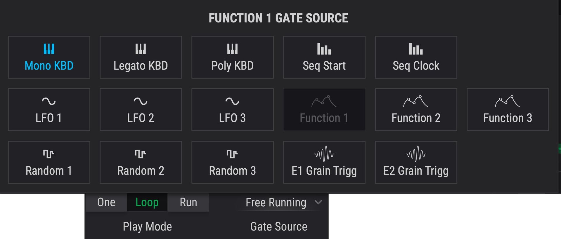This screenshot has height=239, width=561.
Task: Select Random 1 square wave icon
Action: 49,154
